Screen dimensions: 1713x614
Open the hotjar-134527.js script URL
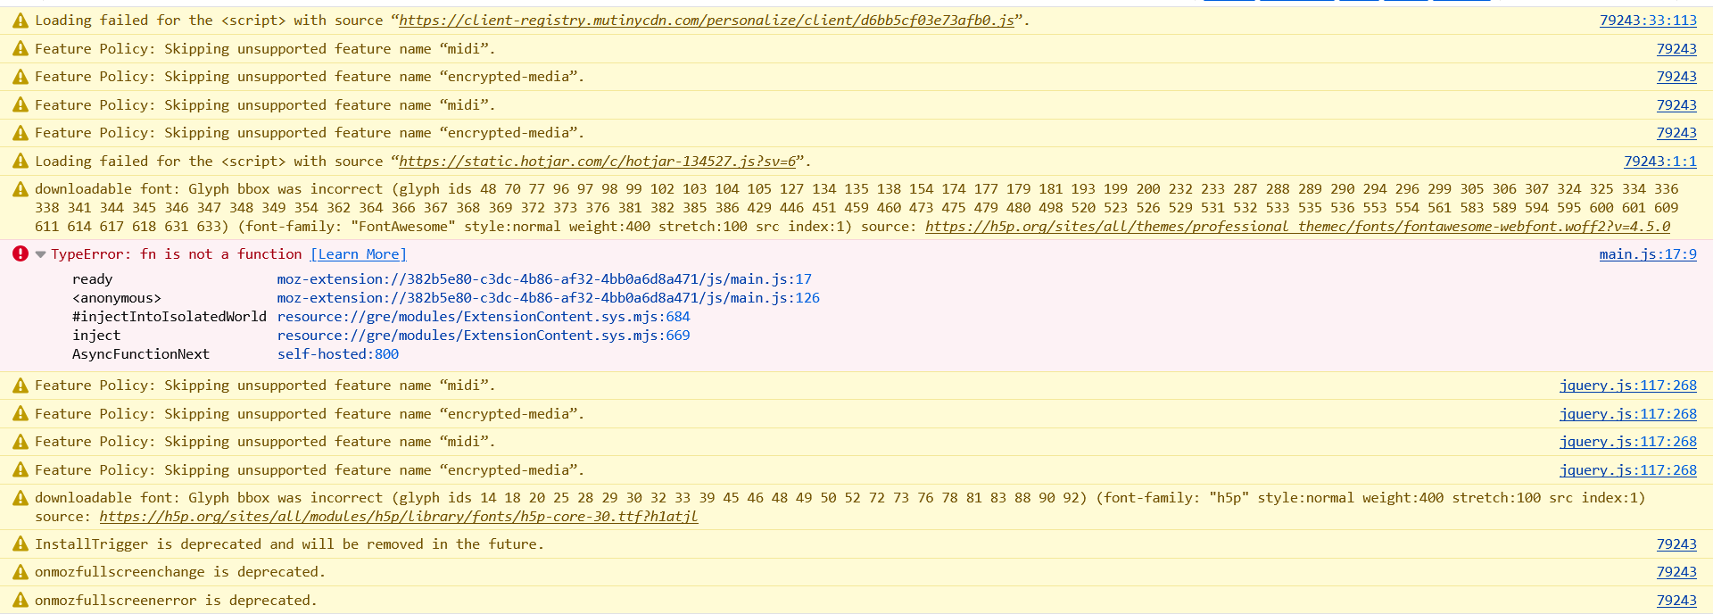[x=597, y=162]
